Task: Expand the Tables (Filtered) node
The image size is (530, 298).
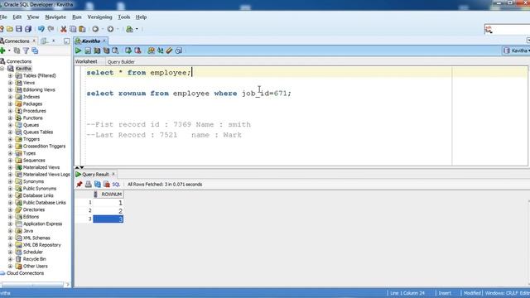Action: click(10, 75)
